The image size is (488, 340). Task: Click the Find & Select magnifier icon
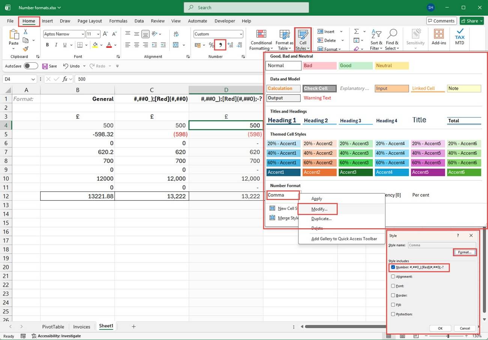pyautogui.click(x=392, y=34)
